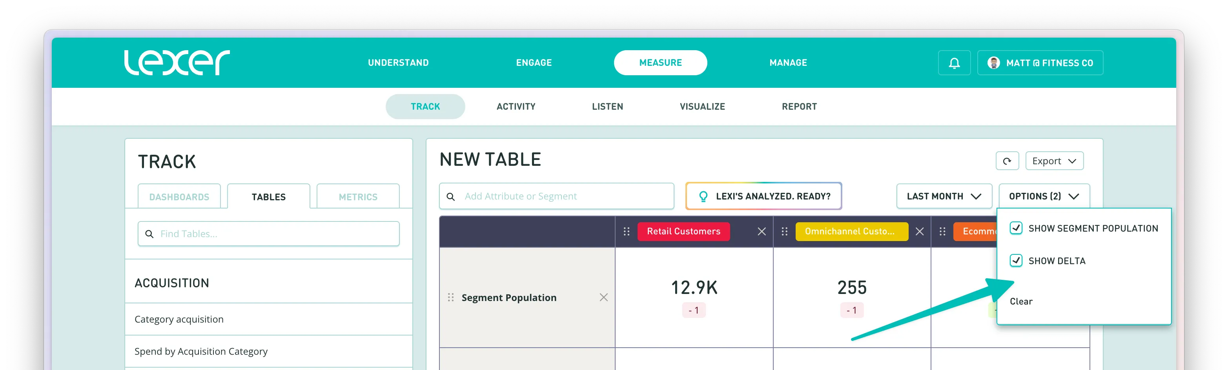Switch to the Report sub-tab
This screenshot has height=370, width=1228.
tap(799, 107)
